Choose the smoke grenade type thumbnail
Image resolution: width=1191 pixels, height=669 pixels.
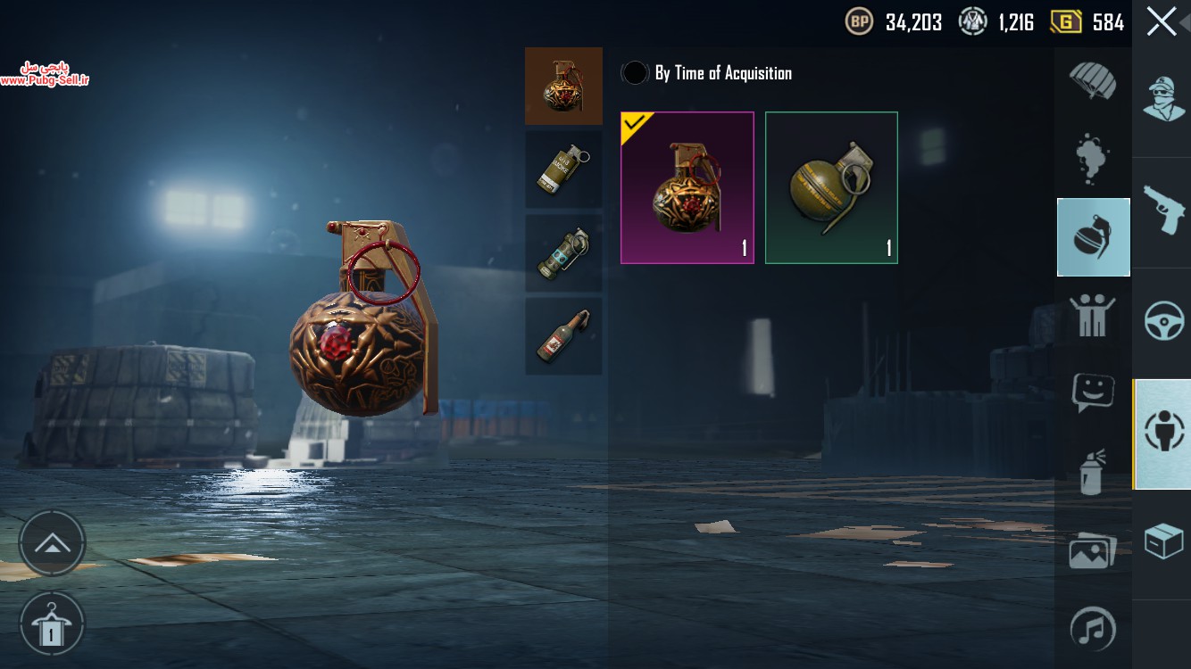(563, 169)
